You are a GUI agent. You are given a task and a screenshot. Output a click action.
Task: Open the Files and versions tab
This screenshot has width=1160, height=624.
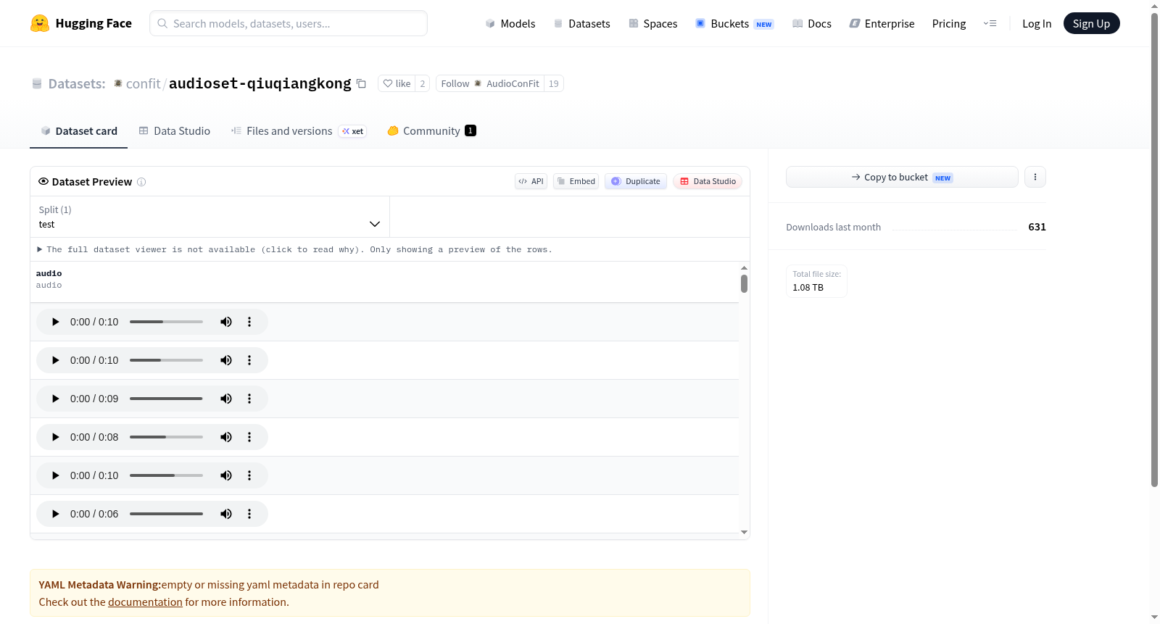pos(299,130)
